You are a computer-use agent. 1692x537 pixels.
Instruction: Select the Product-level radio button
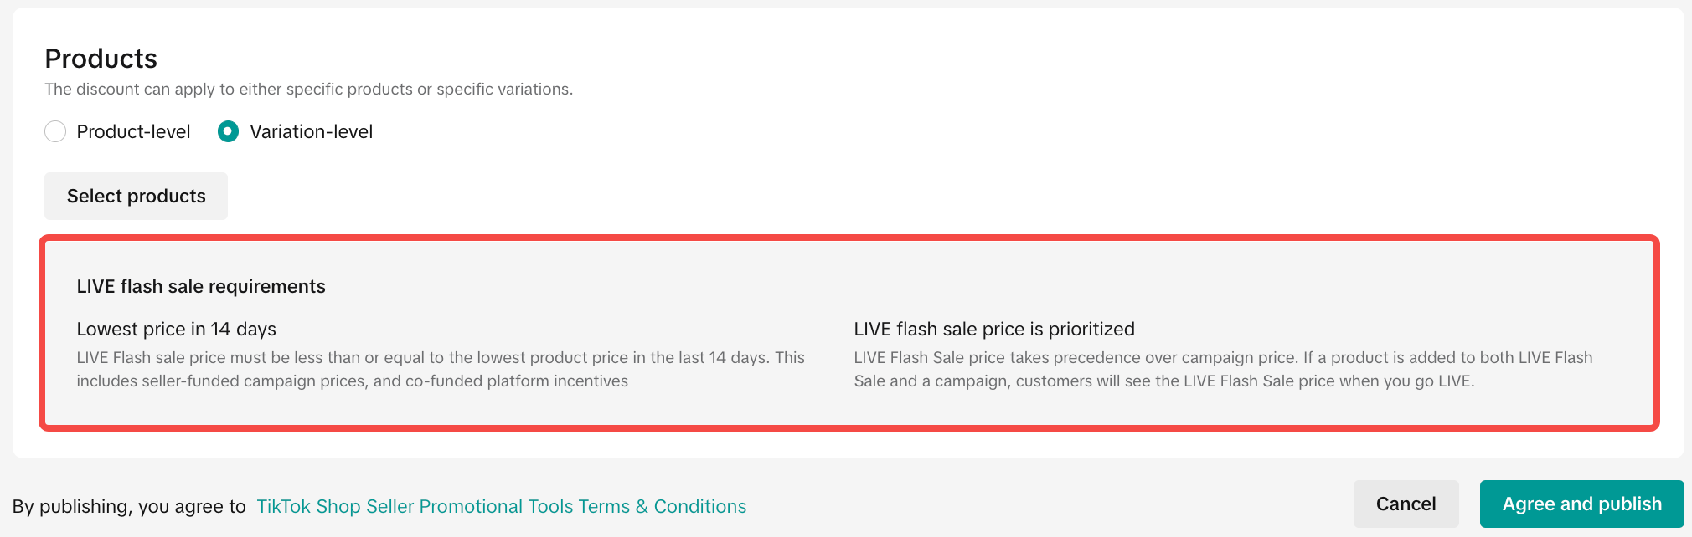[55, 131]
